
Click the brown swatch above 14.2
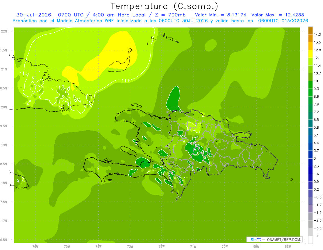310,31
